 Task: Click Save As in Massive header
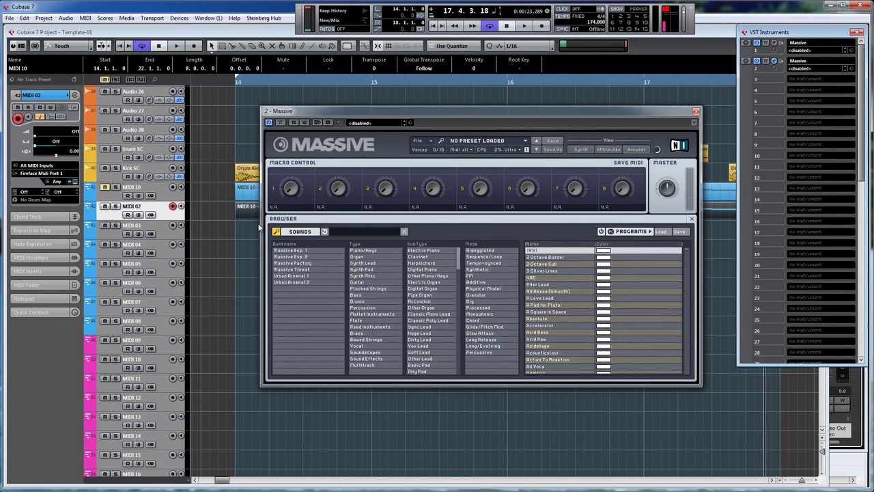pyautogui.click(x=552, y=150)
